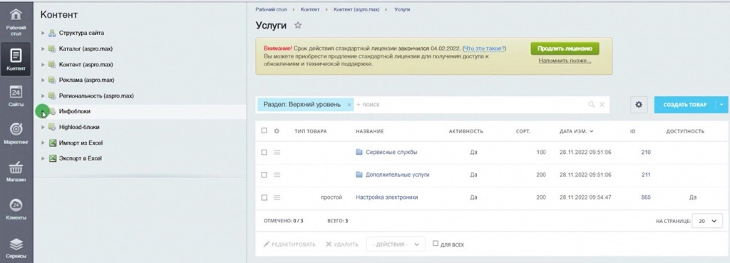The width and height of the screenshot is (730, 263).
Task: Select Инфоблоки in the content tree
Action: 74,111
